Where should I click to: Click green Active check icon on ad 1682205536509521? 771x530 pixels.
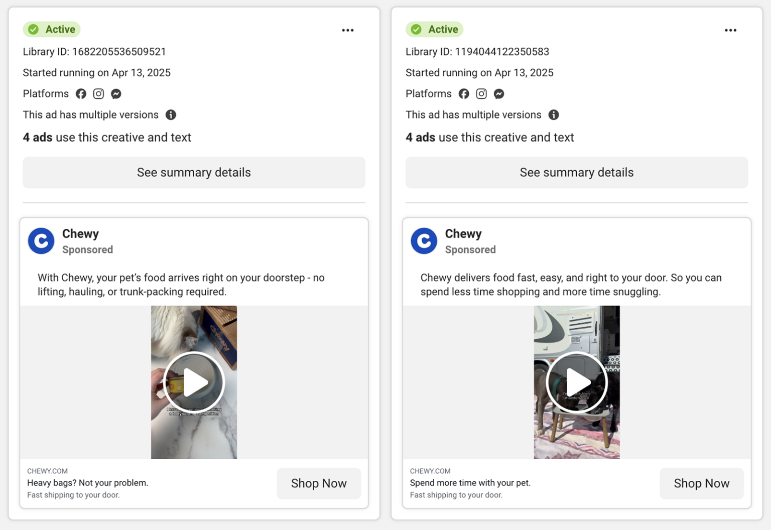coord(34,30)
